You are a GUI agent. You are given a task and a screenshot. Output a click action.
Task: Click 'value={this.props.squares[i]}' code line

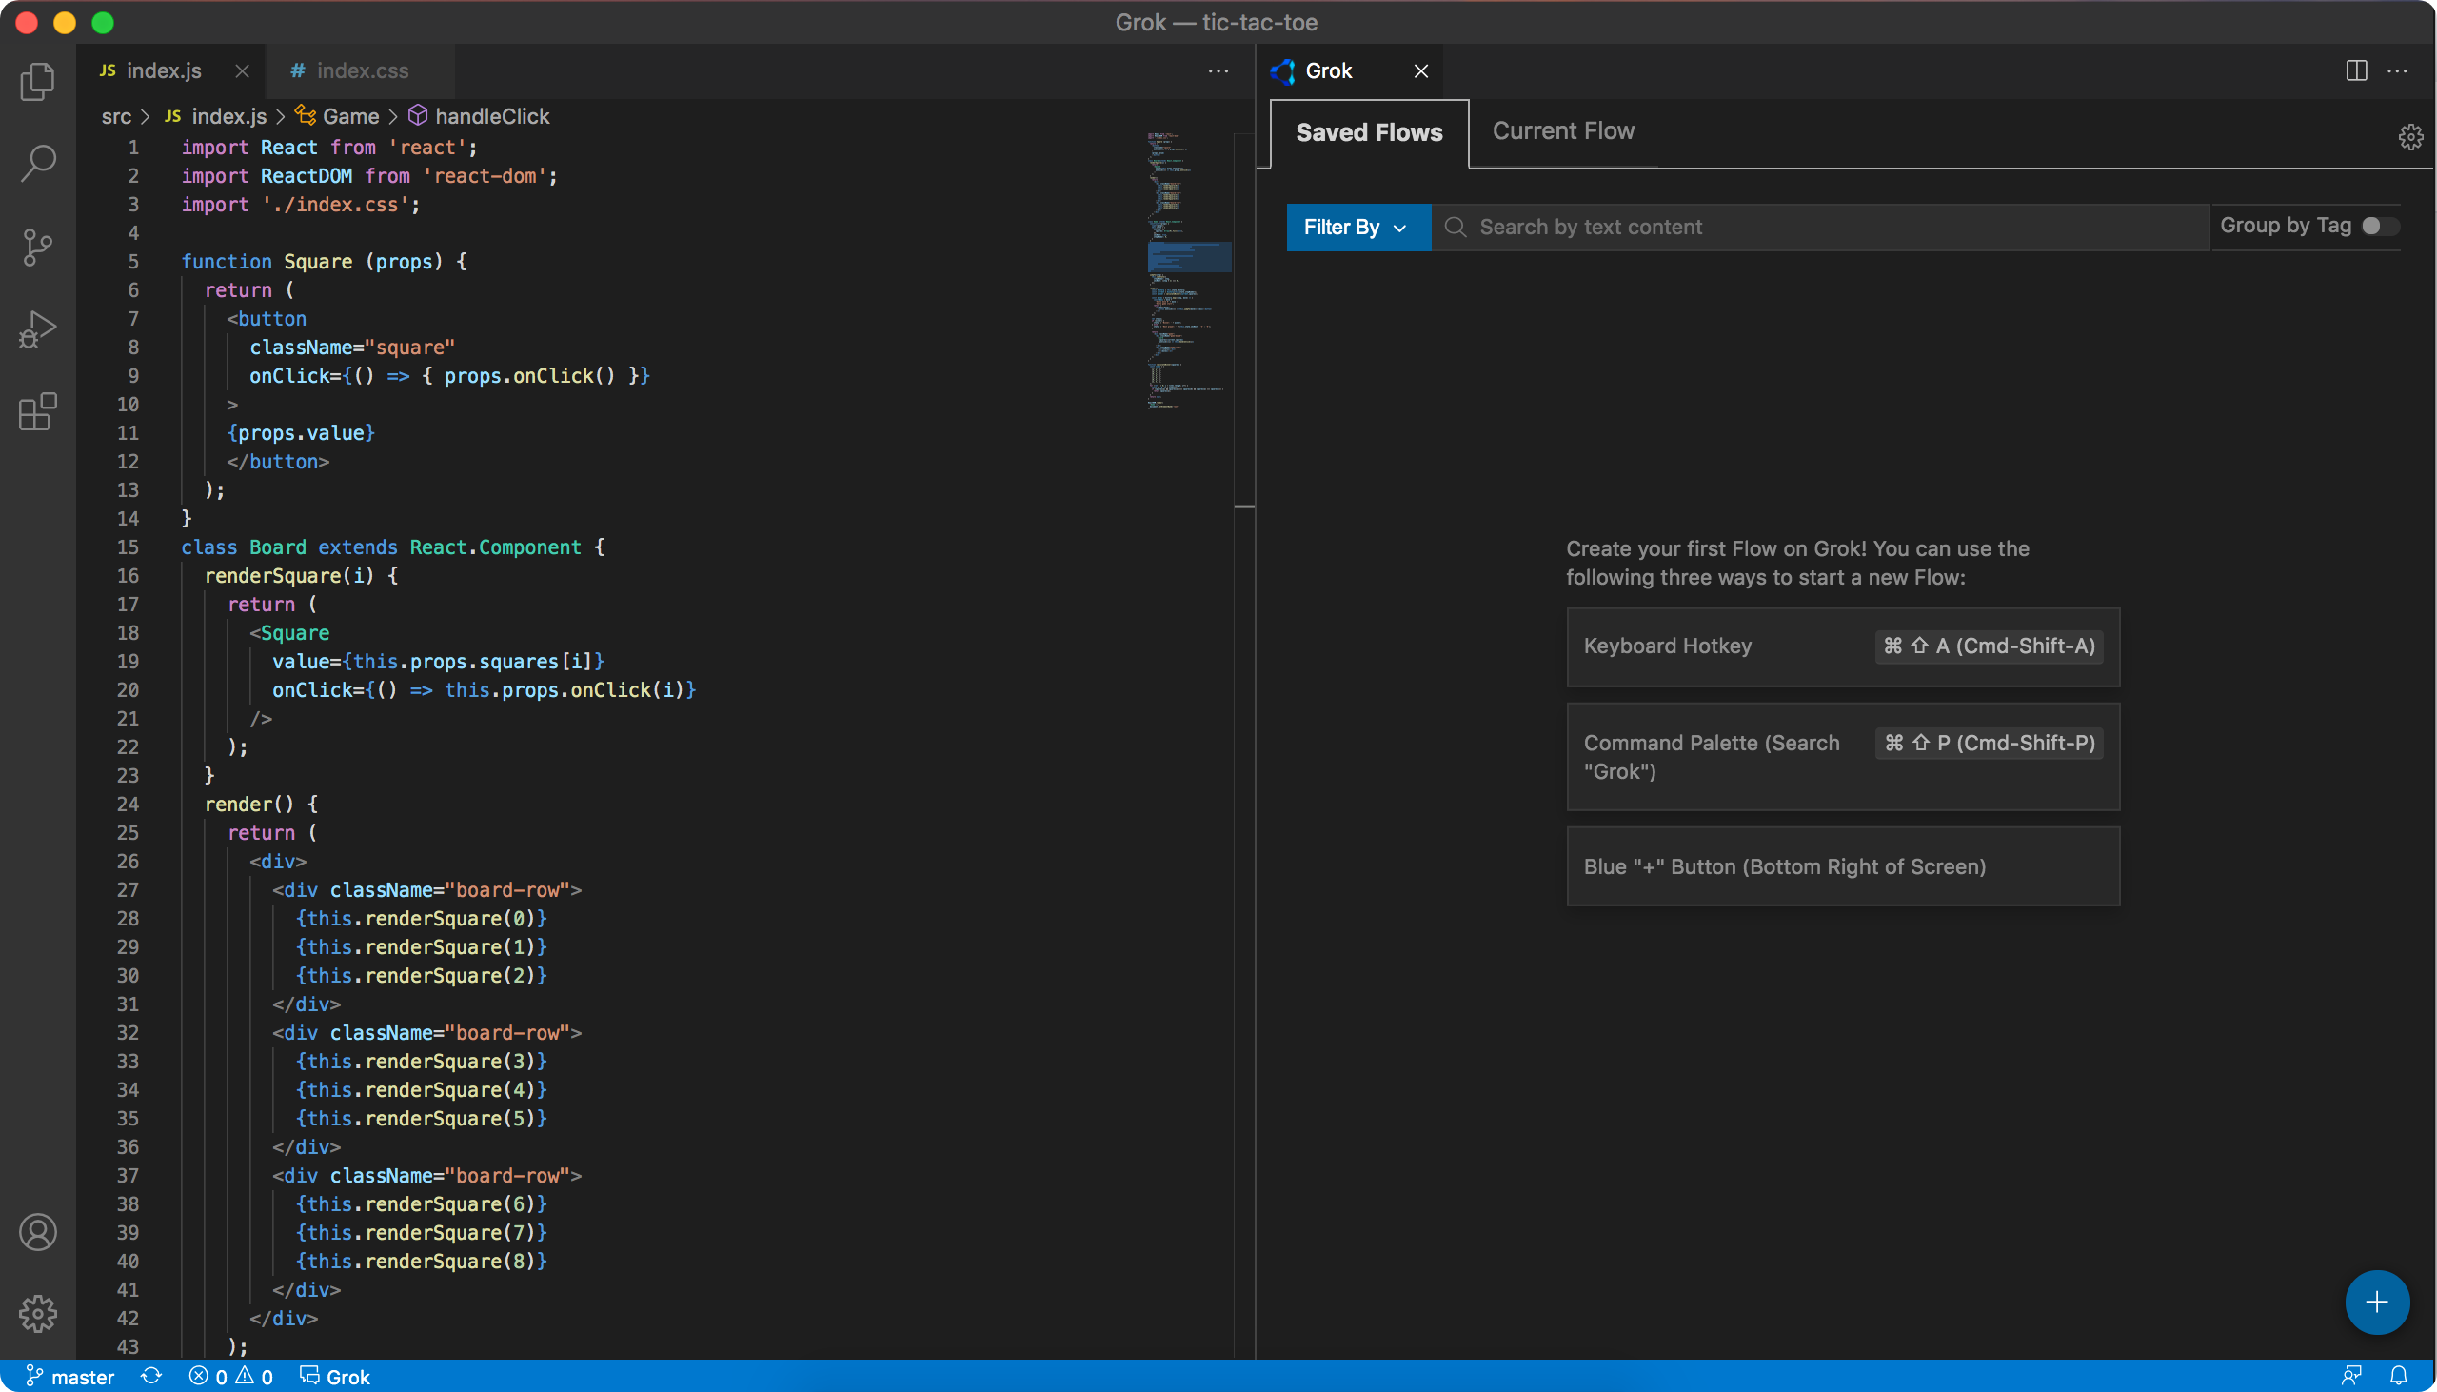[x=439, y=662]
